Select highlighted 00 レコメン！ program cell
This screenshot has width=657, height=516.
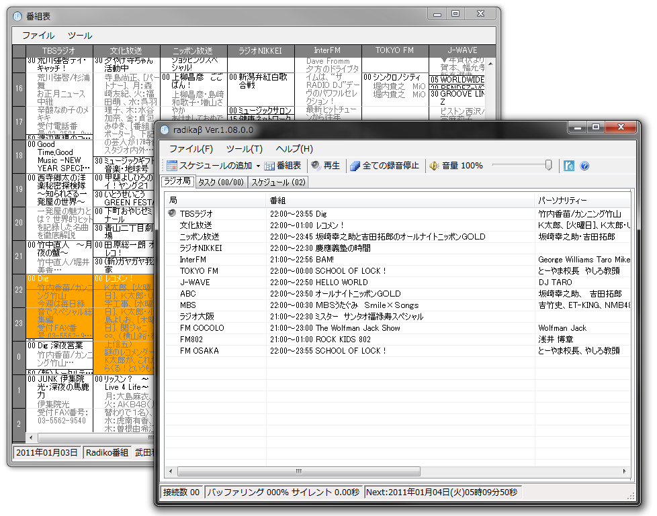[x=124, y=324]
